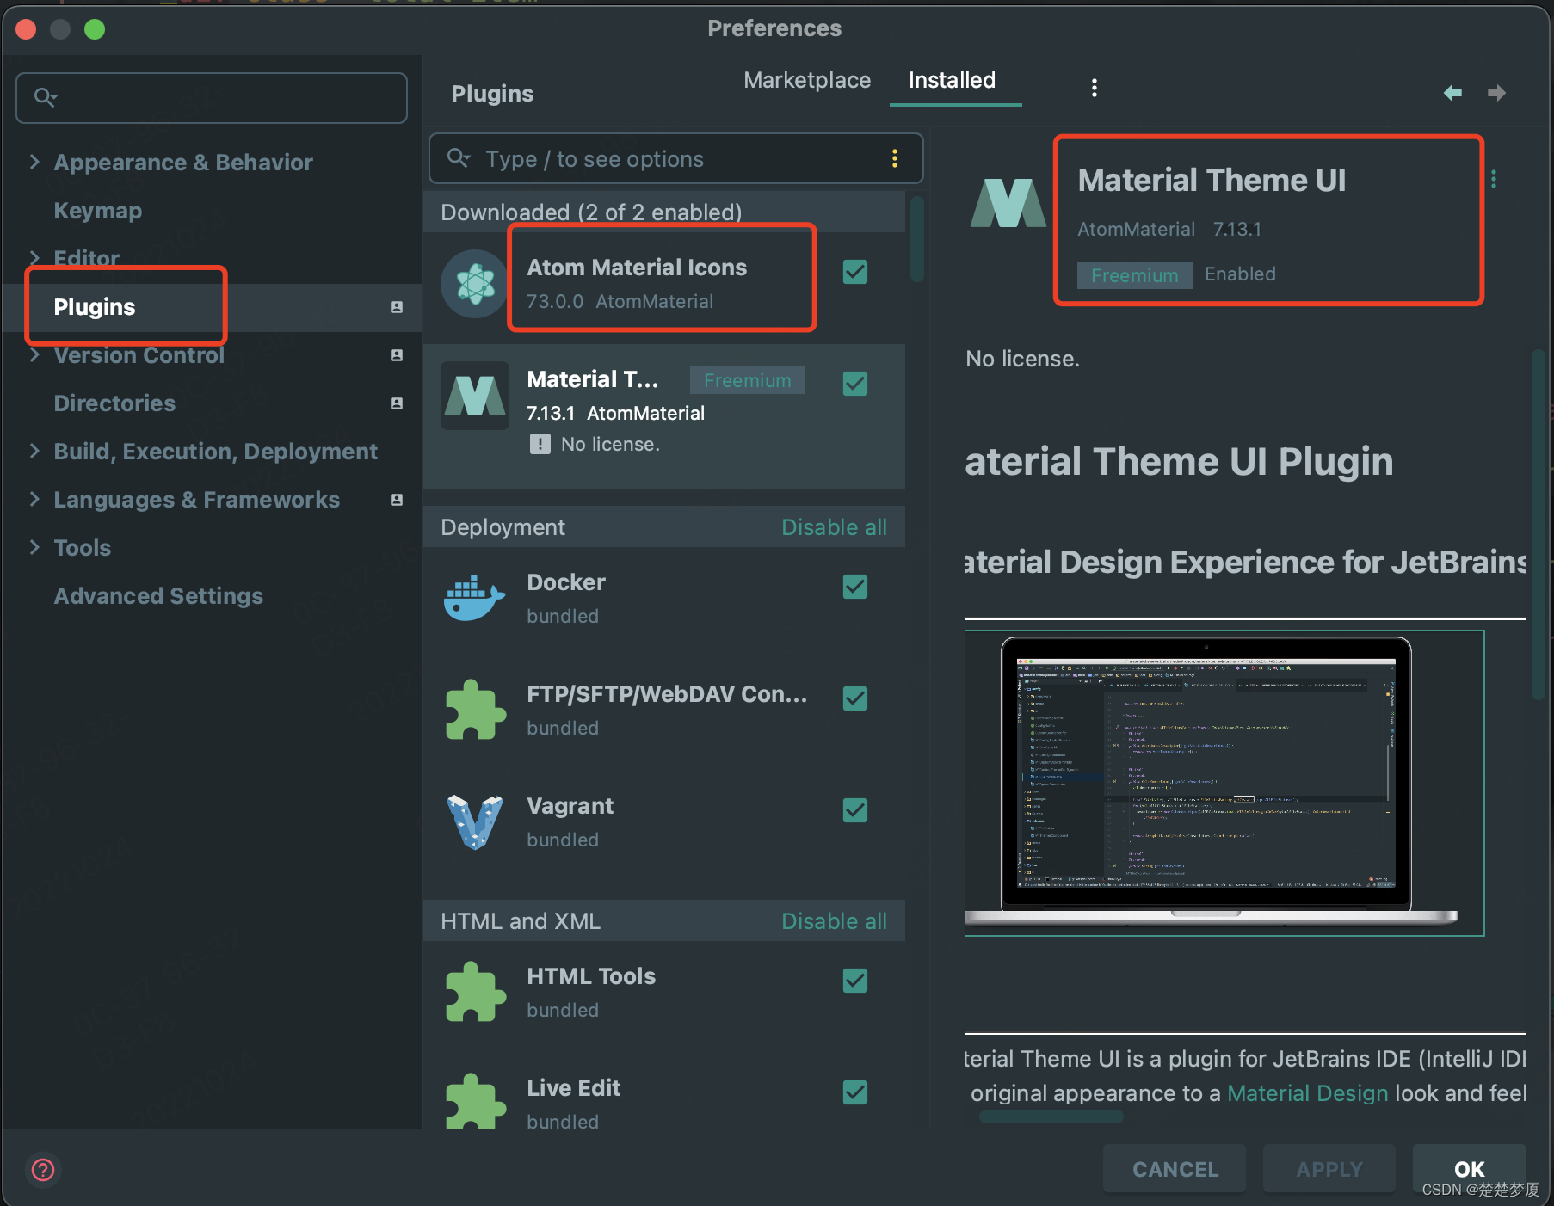Open the help question mark icon
Image resolution: width=1554 pixels, height=1206 pixels.
click(x=43, y=1170)
